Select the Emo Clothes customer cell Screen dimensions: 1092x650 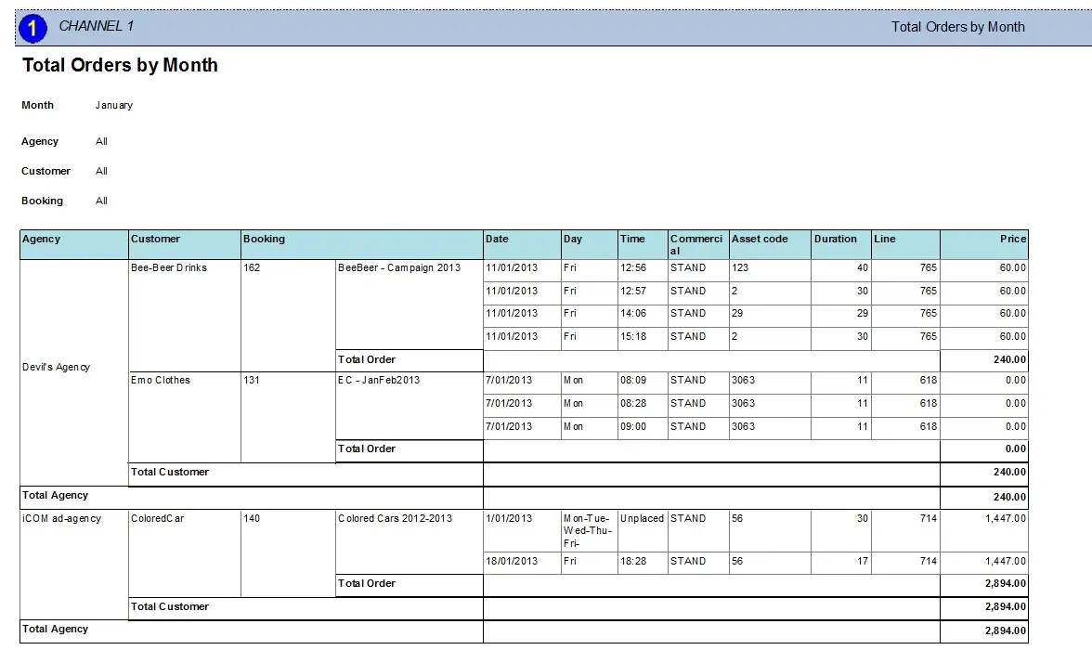click(161, 381)
